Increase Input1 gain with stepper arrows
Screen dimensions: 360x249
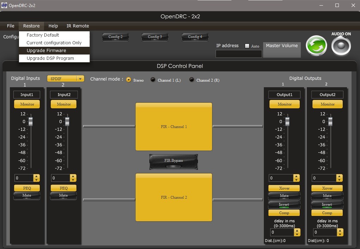(x=36, y=176)
